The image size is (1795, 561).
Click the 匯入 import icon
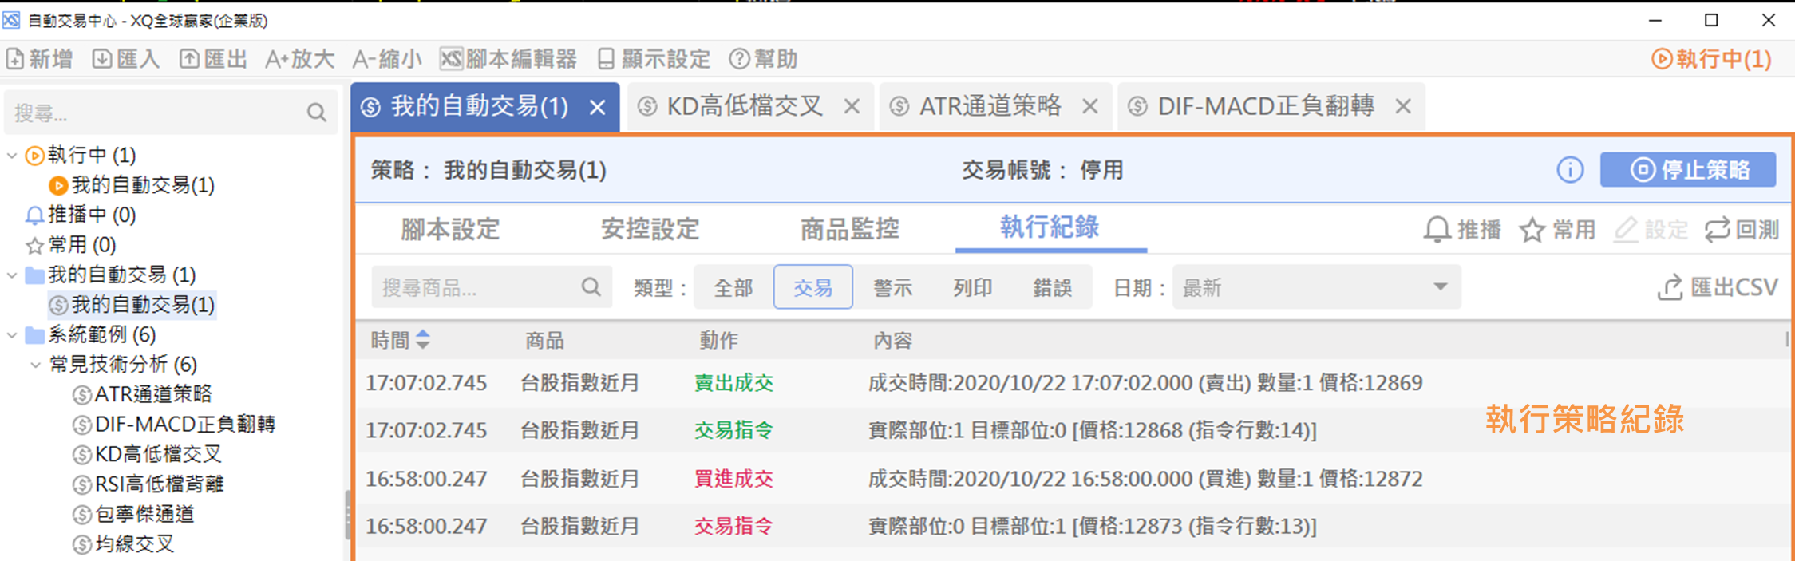click(x=102, y=59)
